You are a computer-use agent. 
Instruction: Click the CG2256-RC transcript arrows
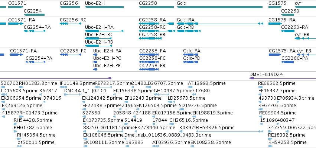70,24
